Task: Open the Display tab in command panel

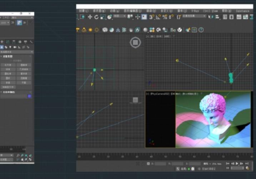Action: pyautogui.click(x=25, y=42)
